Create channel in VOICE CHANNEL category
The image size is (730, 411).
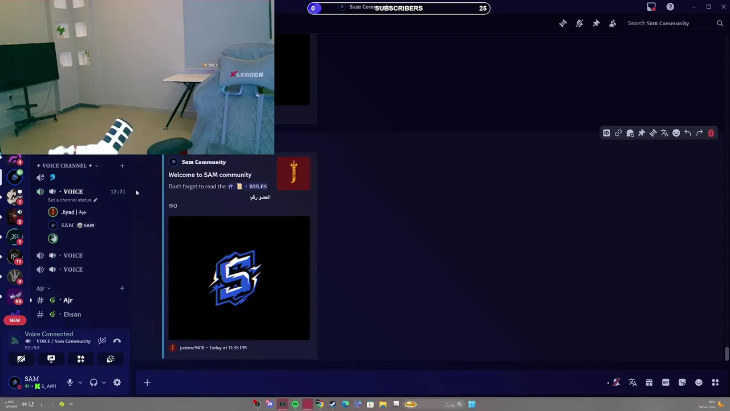(122, 166)
